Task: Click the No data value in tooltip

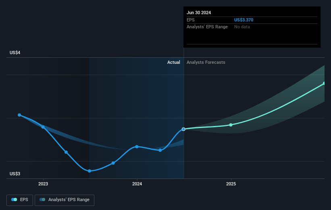Action: 242,27
